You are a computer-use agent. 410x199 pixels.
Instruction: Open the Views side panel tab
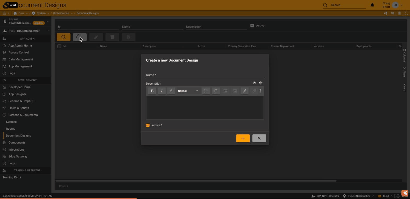pyautogui.click(x=404, y=87)
